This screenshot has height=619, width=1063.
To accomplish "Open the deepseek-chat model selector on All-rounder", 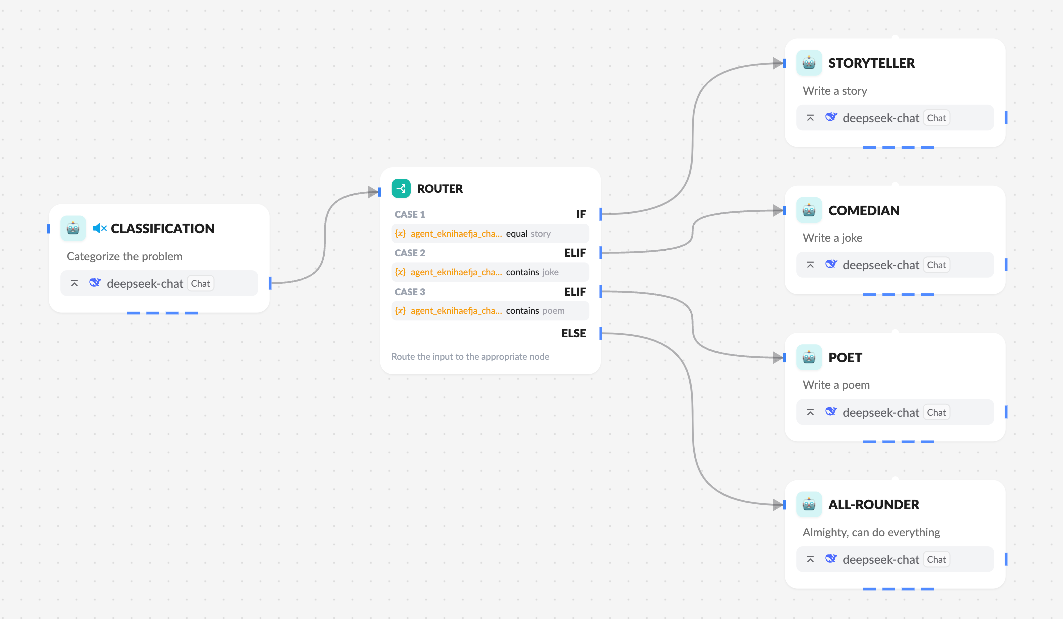I will (881, 559).
